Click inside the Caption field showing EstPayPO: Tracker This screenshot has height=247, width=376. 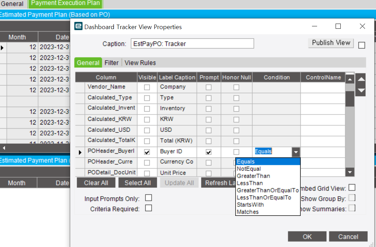(192, 43)
